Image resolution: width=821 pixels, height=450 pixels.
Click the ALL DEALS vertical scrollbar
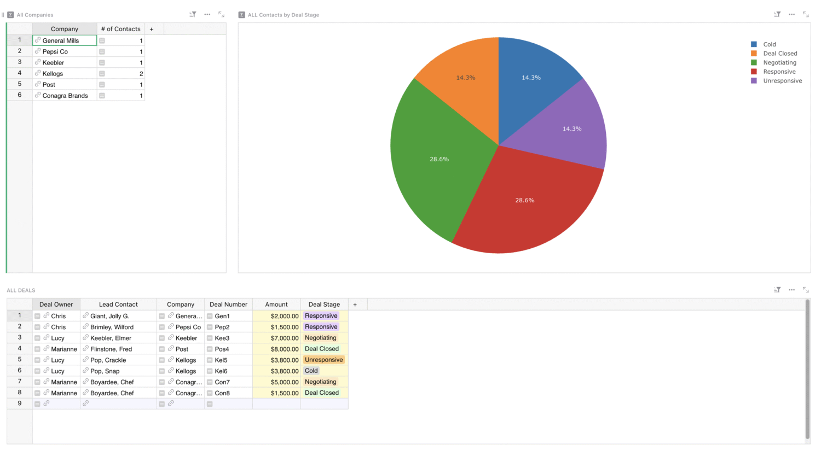(x=807, y=369)
